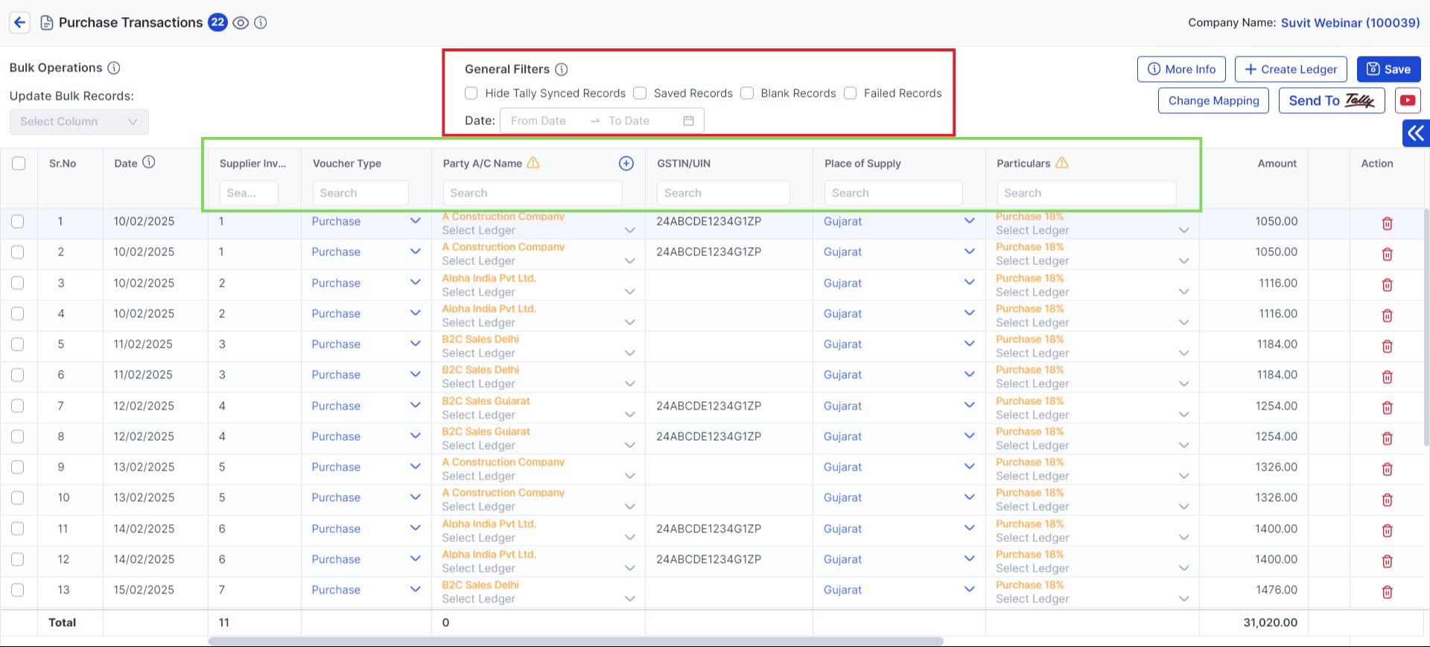Viewport: 1430px width, 647px height.
Task: Click the Particulars search field
Action: click(1087, 193)
